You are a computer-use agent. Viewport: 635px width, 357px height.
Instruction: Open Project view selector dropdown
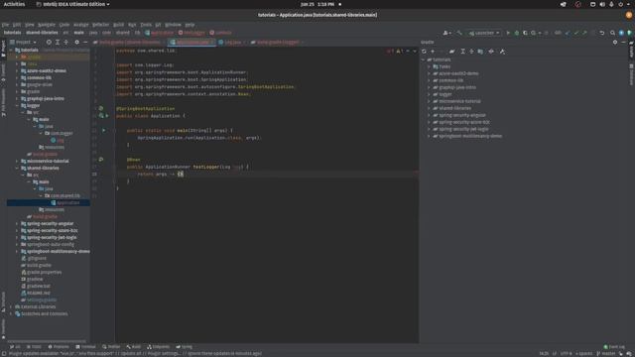click(24, 42)
